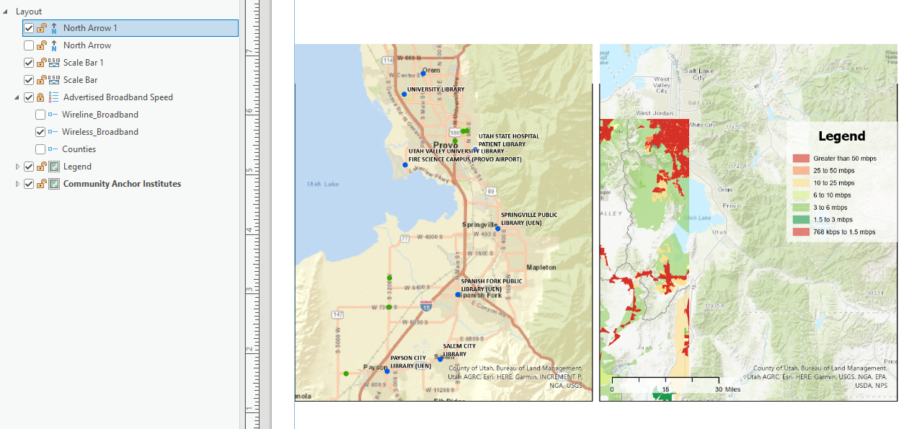Check the Wireline_Broadband layer

pos(41,114)
